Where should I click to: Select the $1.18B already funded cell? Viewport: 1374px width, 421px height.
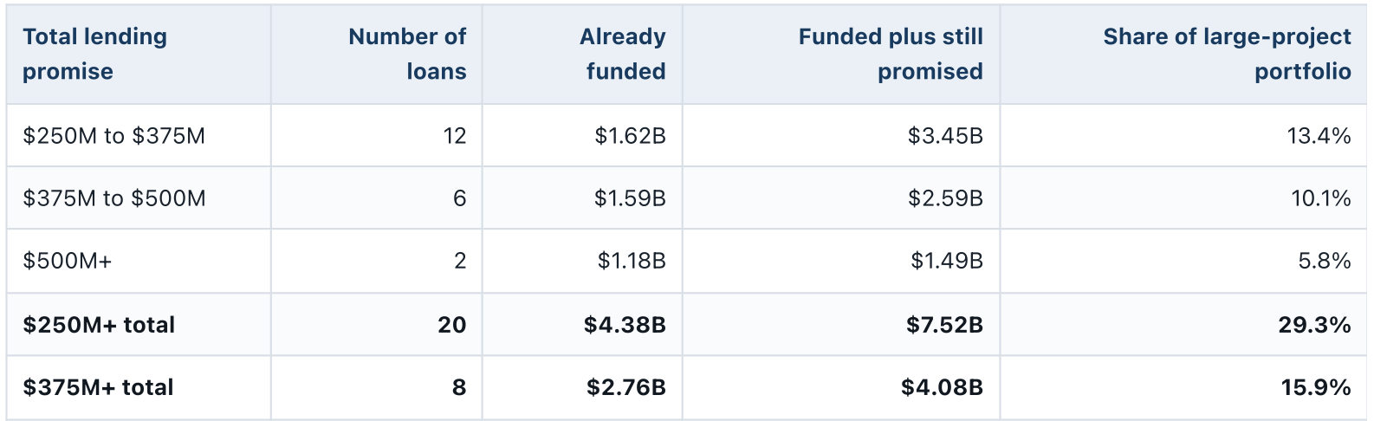(632, 261)
